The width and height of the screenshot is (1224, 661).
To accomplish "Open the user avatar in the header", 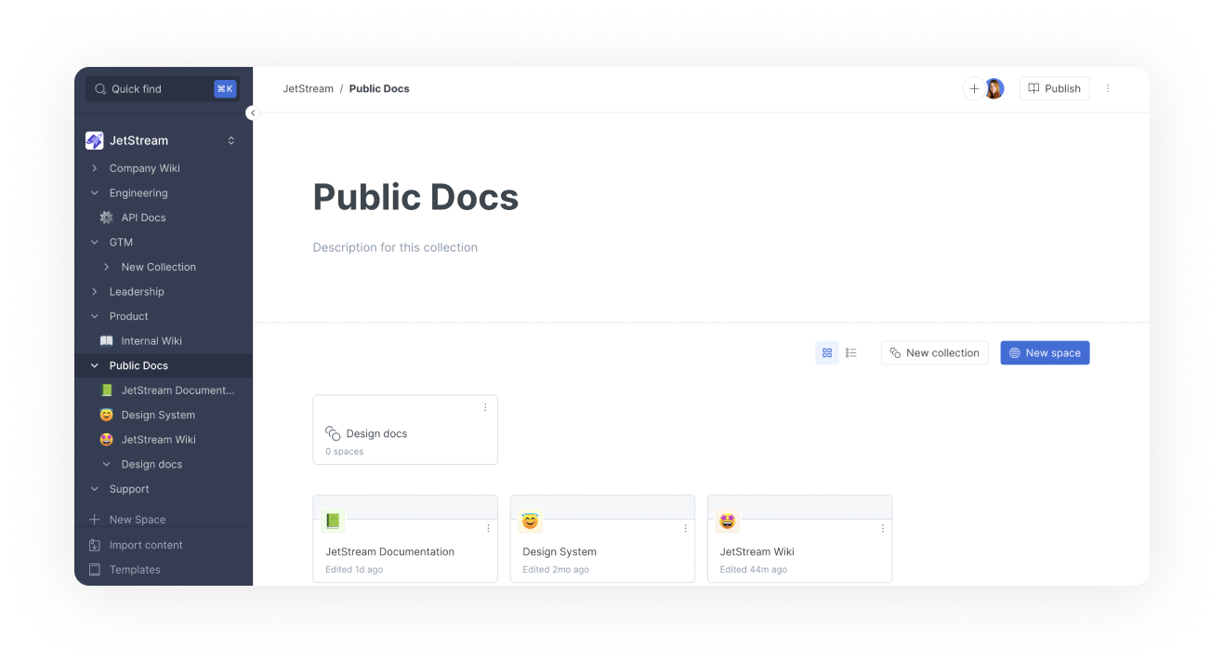I will [x=994, y=89].
